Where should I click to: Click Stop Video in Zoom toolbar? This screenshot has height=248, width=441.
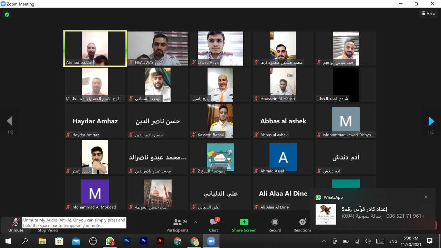(x=47, y=230)
